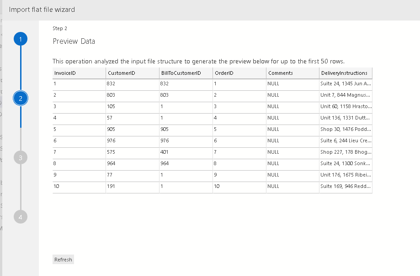This screenshot has height=276, width=420.
Task: Click wizard step 2 circle
Action: 21,98
